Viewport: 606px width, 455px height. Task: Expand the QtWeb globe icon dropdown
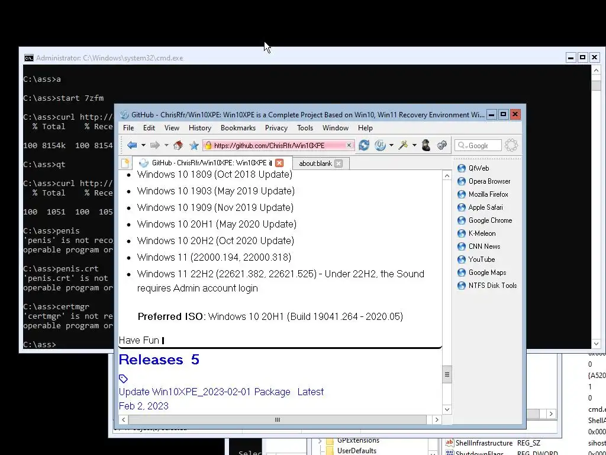click(x=391, y=146)
